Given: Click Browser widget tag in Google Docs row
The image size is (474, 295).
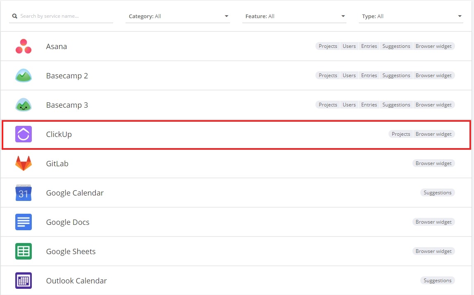Looking at the screenshot, I should pos(434,222).
